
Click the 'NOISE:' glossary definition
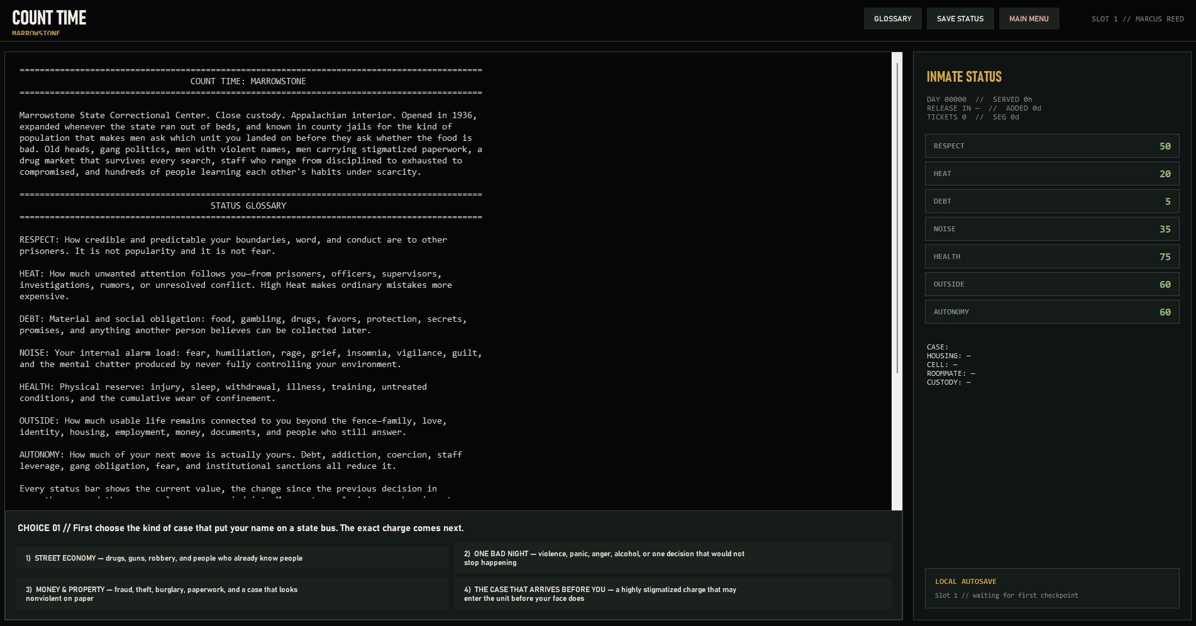251,358
